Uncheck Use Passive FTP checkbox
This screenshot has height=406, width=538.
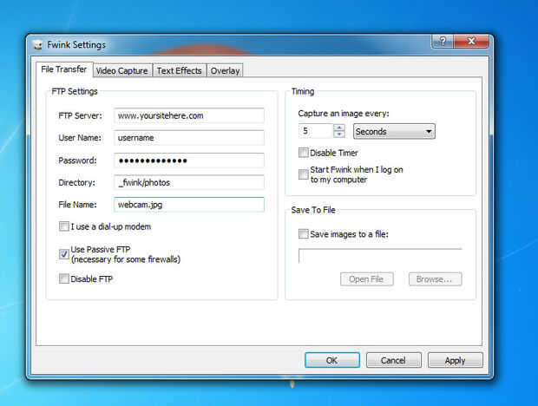click(64, 254)
